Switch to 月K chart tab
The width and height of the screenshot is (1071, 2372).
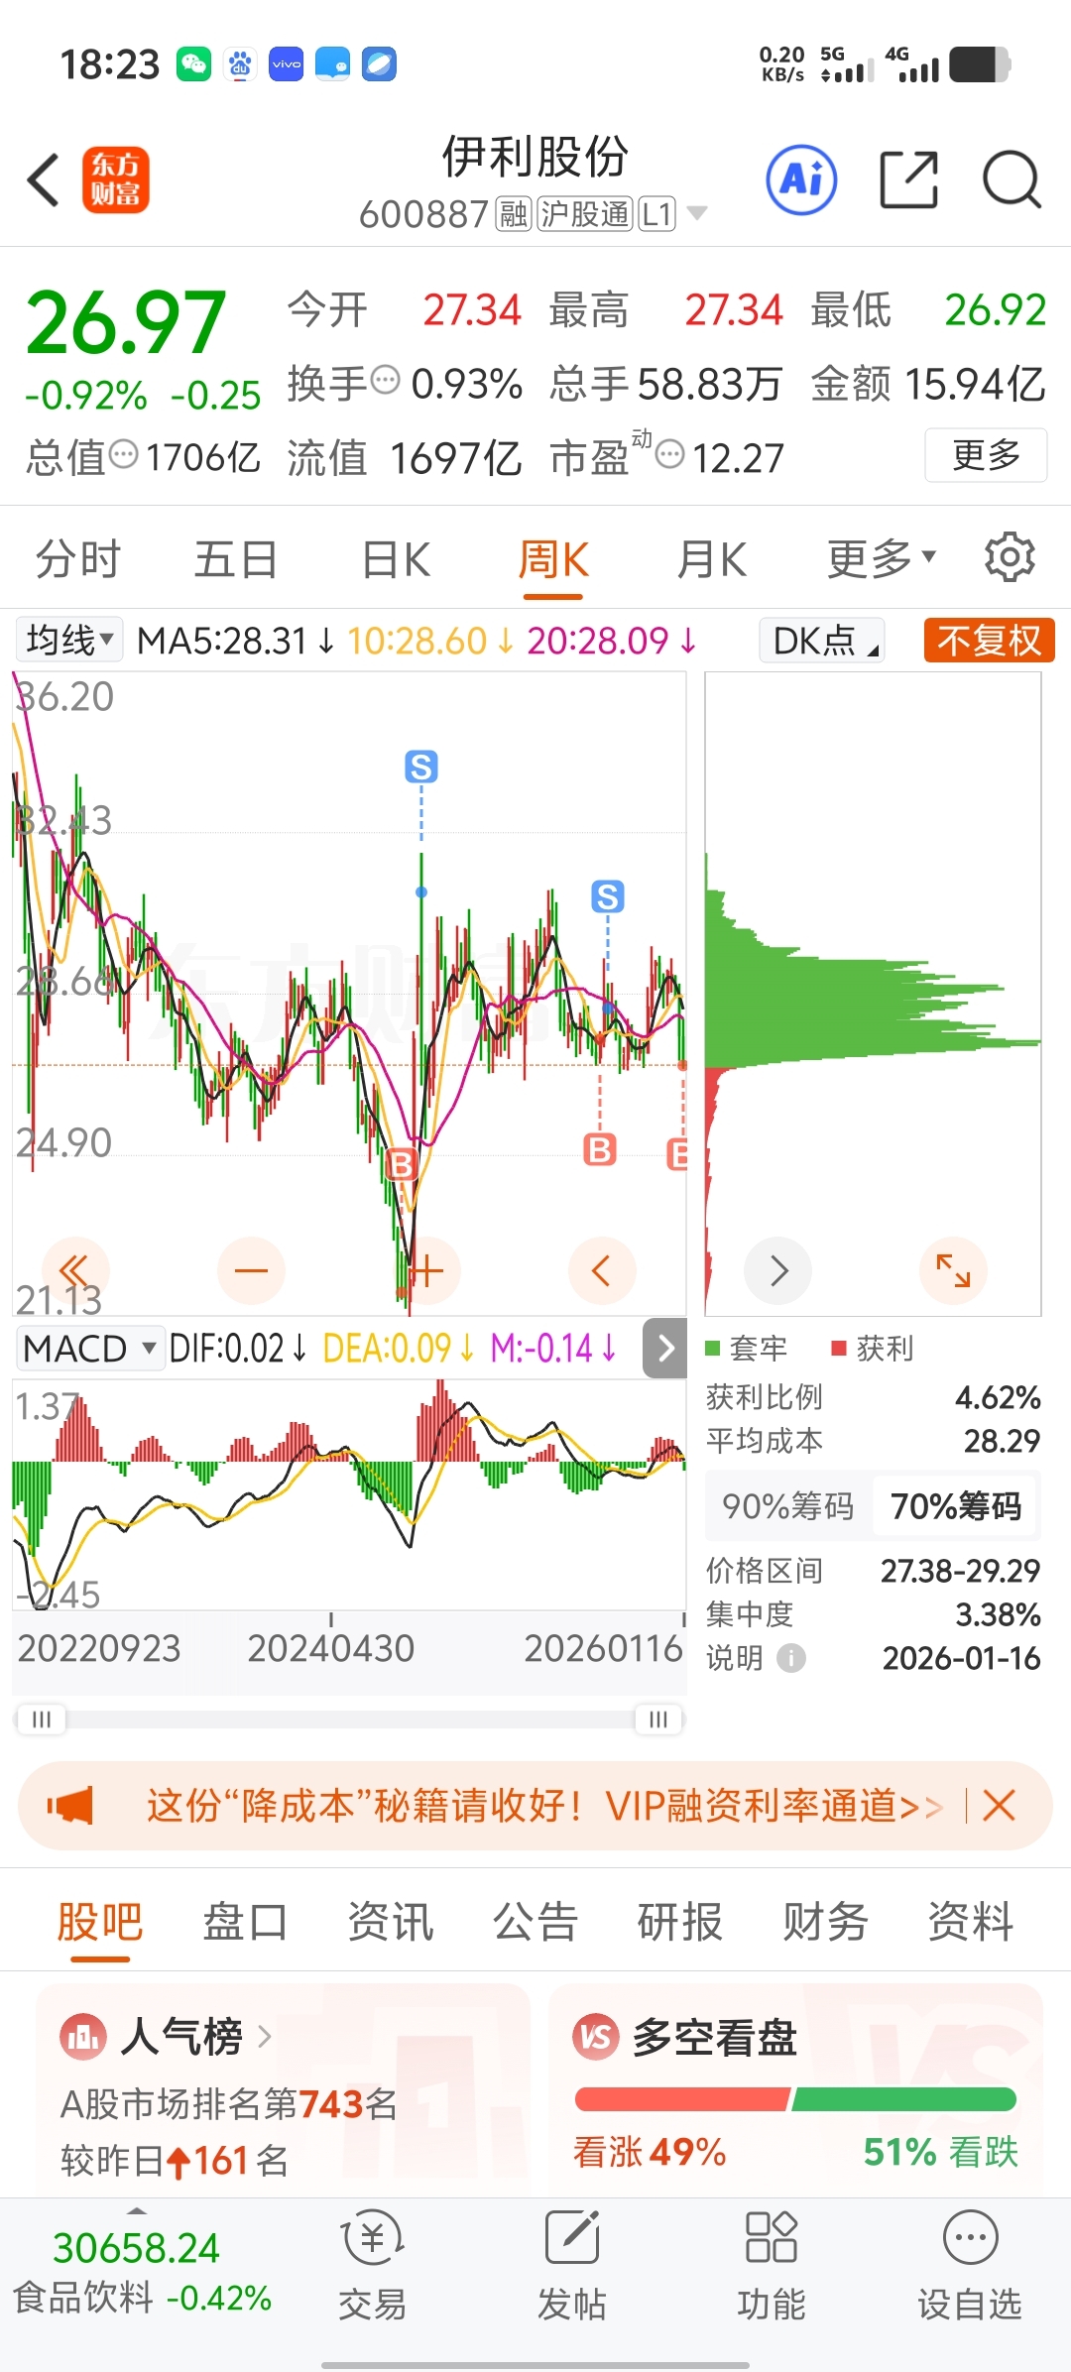tap(711, 559)
